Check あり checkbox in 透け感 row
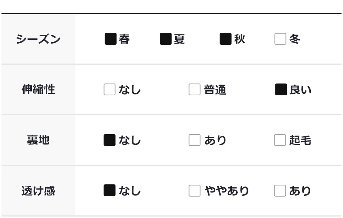 pos(280,191)
